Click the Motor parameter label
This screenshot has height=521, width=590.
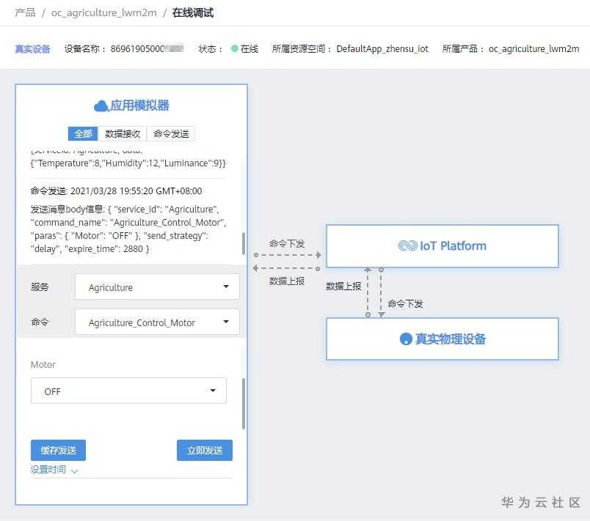coord(43,364)
